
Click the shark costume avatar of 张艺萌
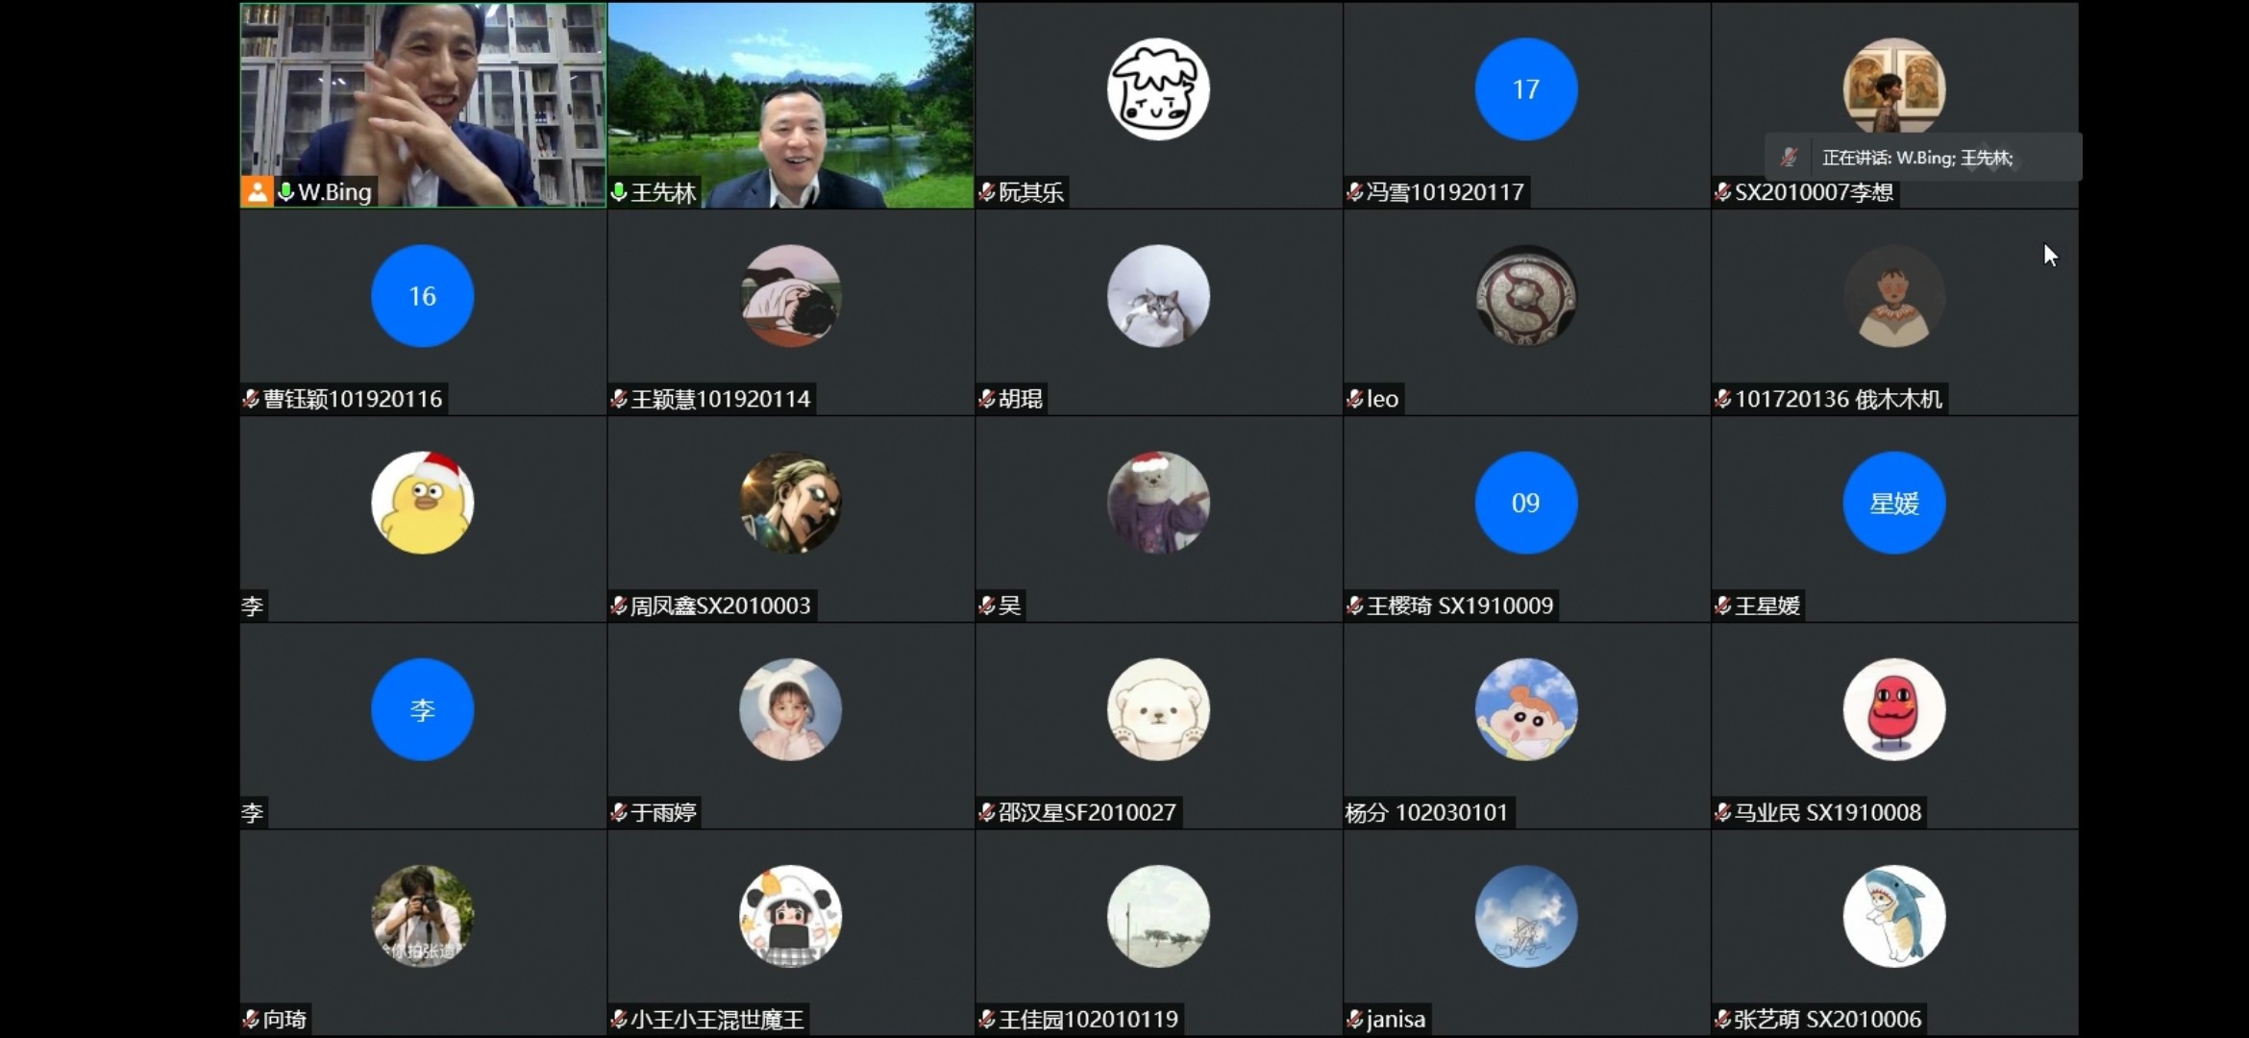point(1894,916)
